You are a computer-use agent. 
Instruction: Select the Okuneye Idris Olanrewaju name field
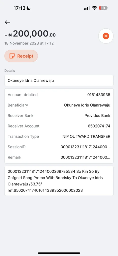pyautogui.click(x=59, y=80)
